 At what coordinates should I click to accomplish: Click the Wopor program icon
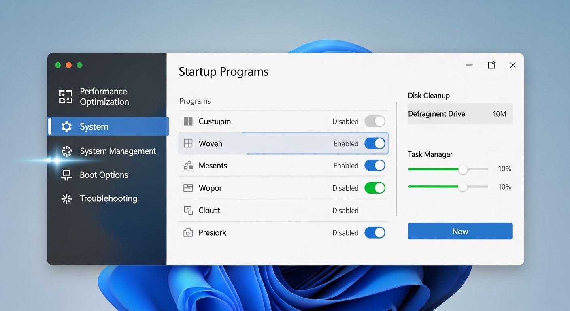188,188
